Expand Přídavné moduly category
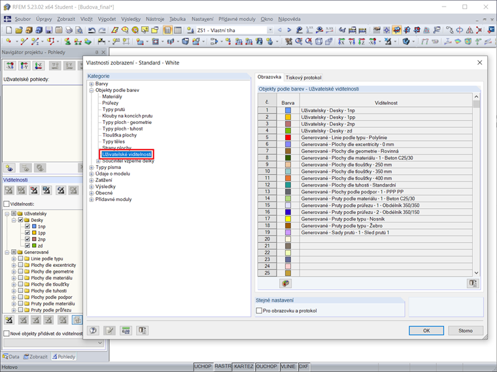This screenshot has width=497, height=372. point(92,199)
